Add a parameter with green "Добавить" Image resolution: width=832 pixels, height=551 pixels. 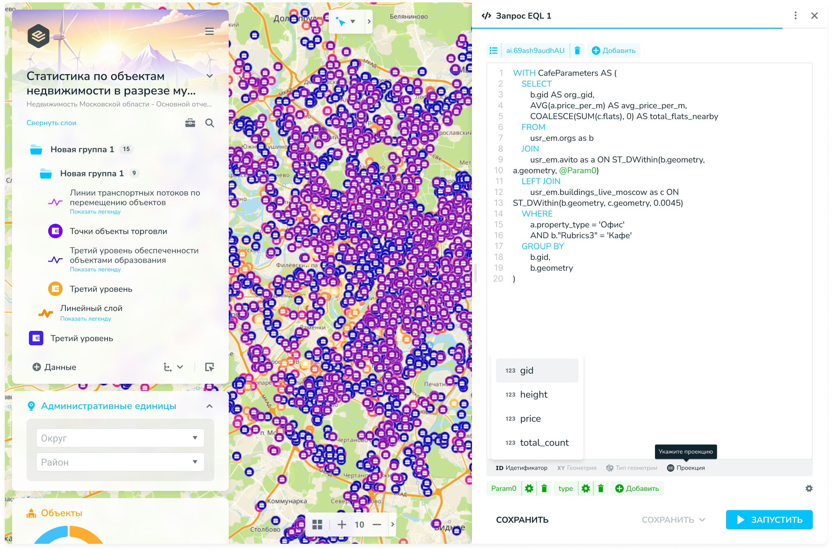[x=637, y=488]
